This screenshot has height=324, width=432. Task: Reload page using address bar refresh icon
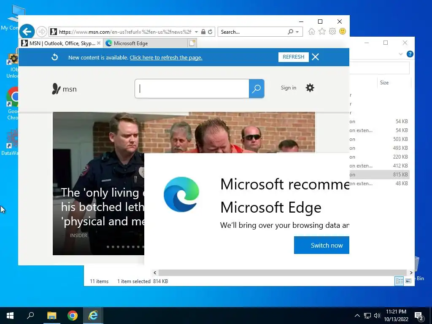tap(210, 32)
